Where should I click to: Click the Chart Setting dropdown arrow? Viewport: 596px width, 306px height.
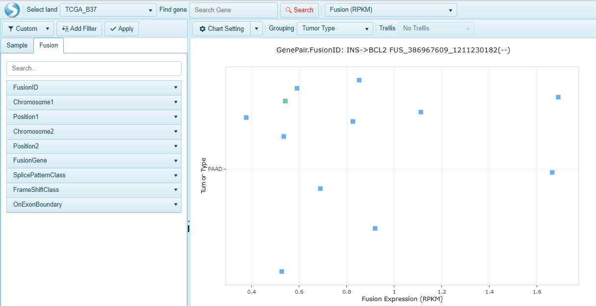point(257,28)
